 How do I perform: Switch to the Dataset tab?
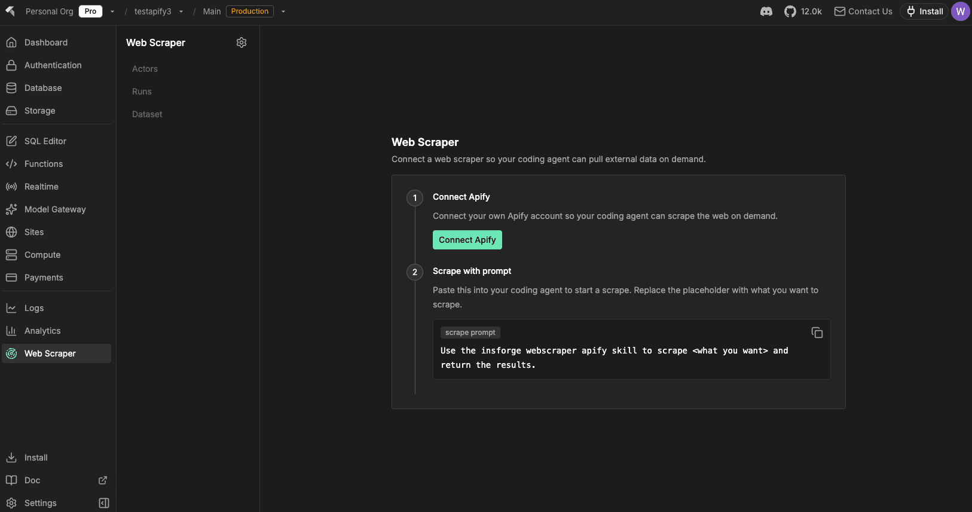tap(147, 114)
